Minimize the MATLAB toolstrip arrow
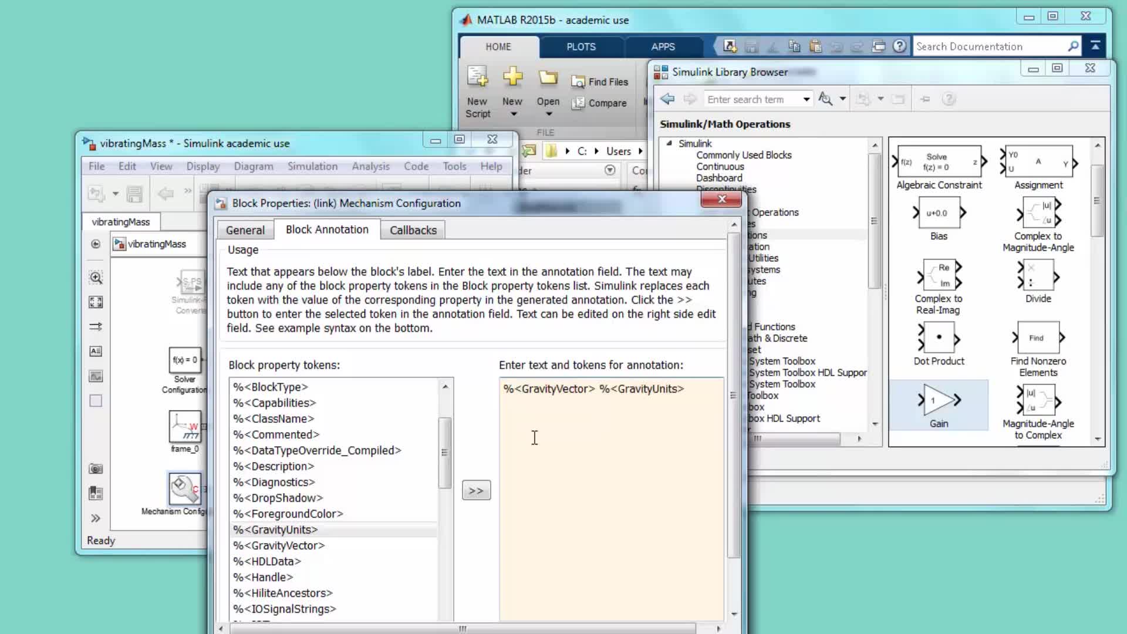 [1095, 45]
